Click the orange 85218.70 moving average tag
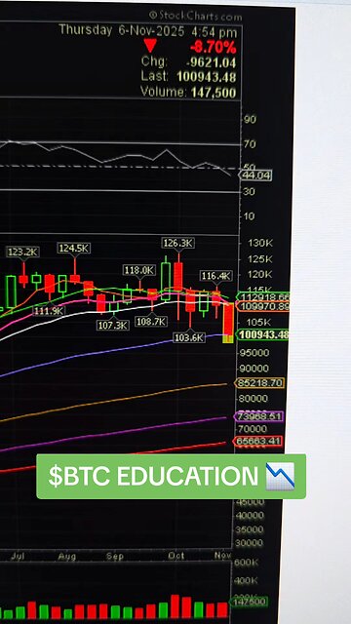Screen dimensions: 351x624 tap(259, 383)
